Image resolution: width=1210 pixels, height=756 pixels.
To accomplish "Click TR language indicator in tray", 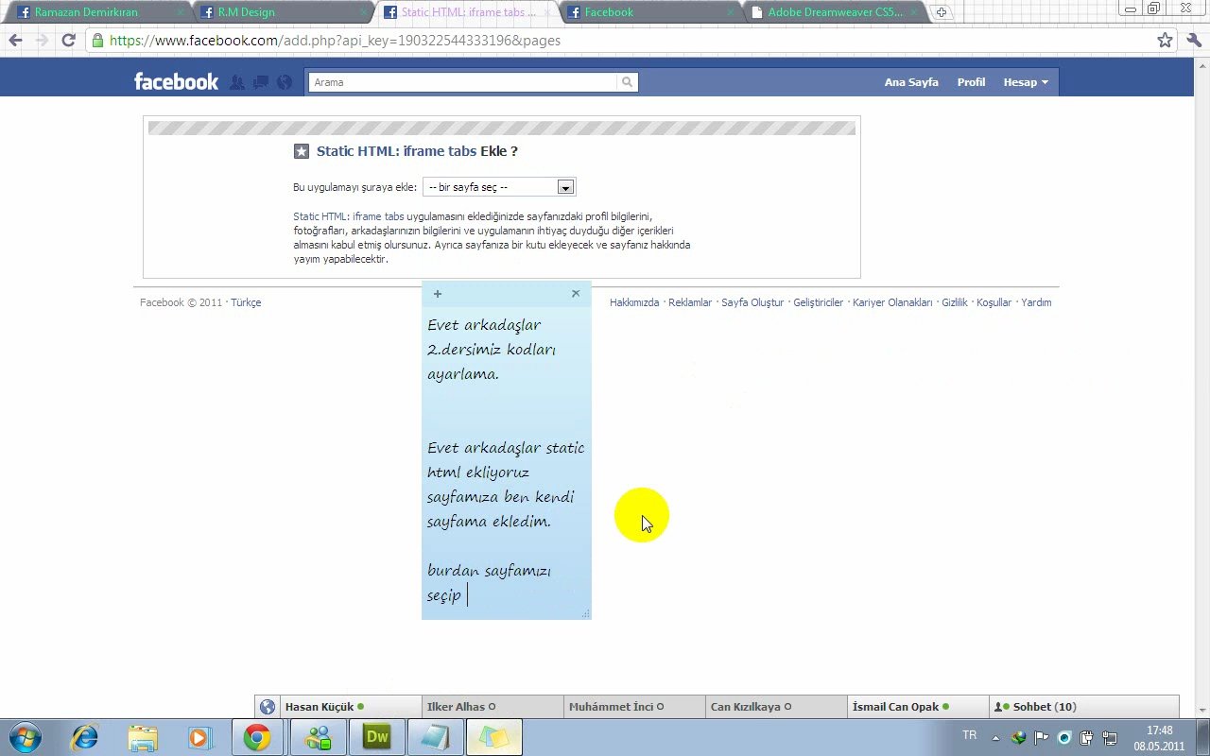I will [970, 735].
